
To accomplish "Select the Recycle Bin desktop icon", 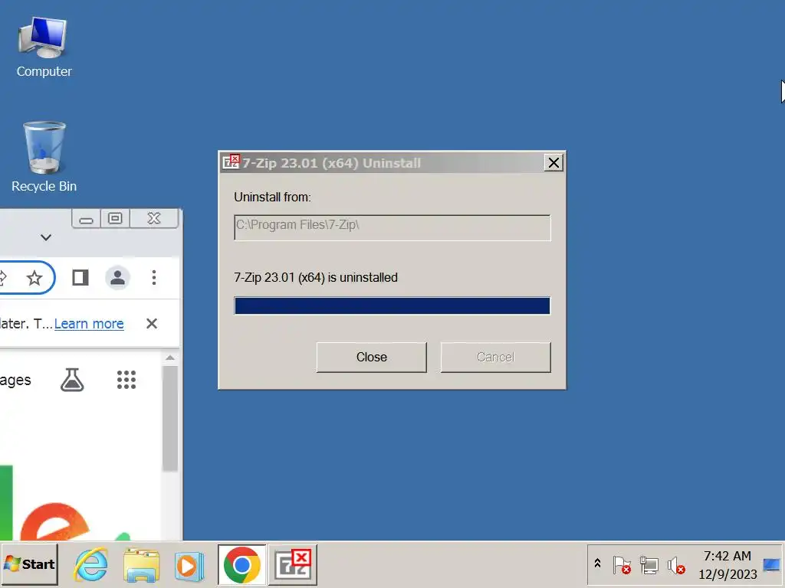I will [x=44, y=158].
